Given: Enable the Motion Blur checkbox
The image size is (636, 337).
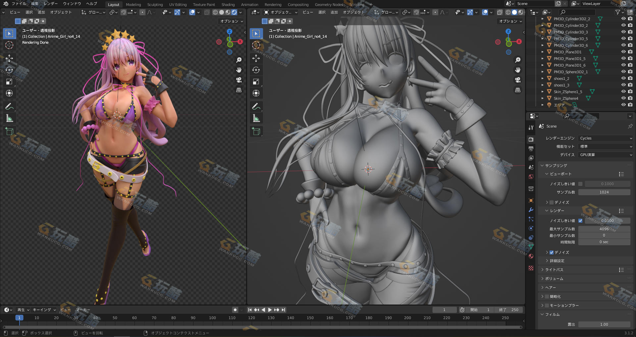Looking at the screenshot, I should pos(547,306).
